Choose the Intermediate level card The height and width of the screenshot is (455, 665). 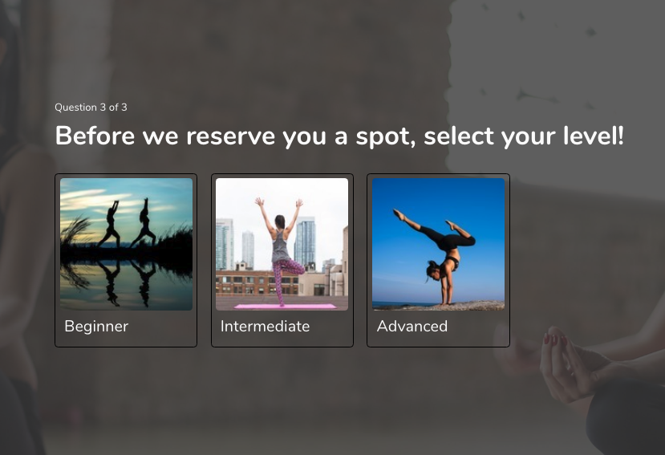[282, 260]
